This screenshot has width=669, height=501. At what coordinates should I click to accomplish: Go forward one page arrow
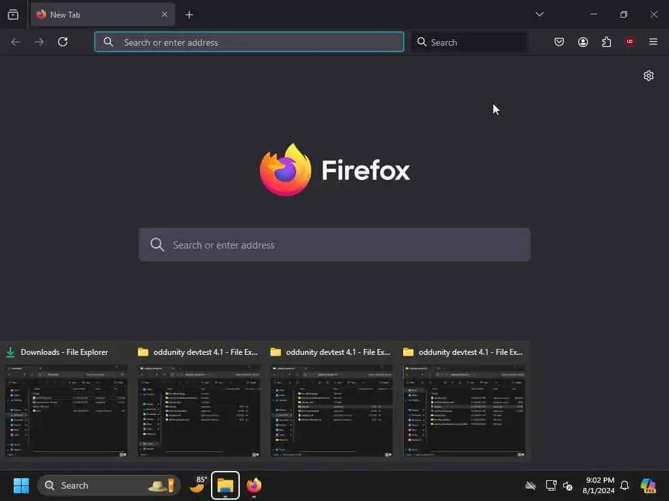tap(39, 42)
